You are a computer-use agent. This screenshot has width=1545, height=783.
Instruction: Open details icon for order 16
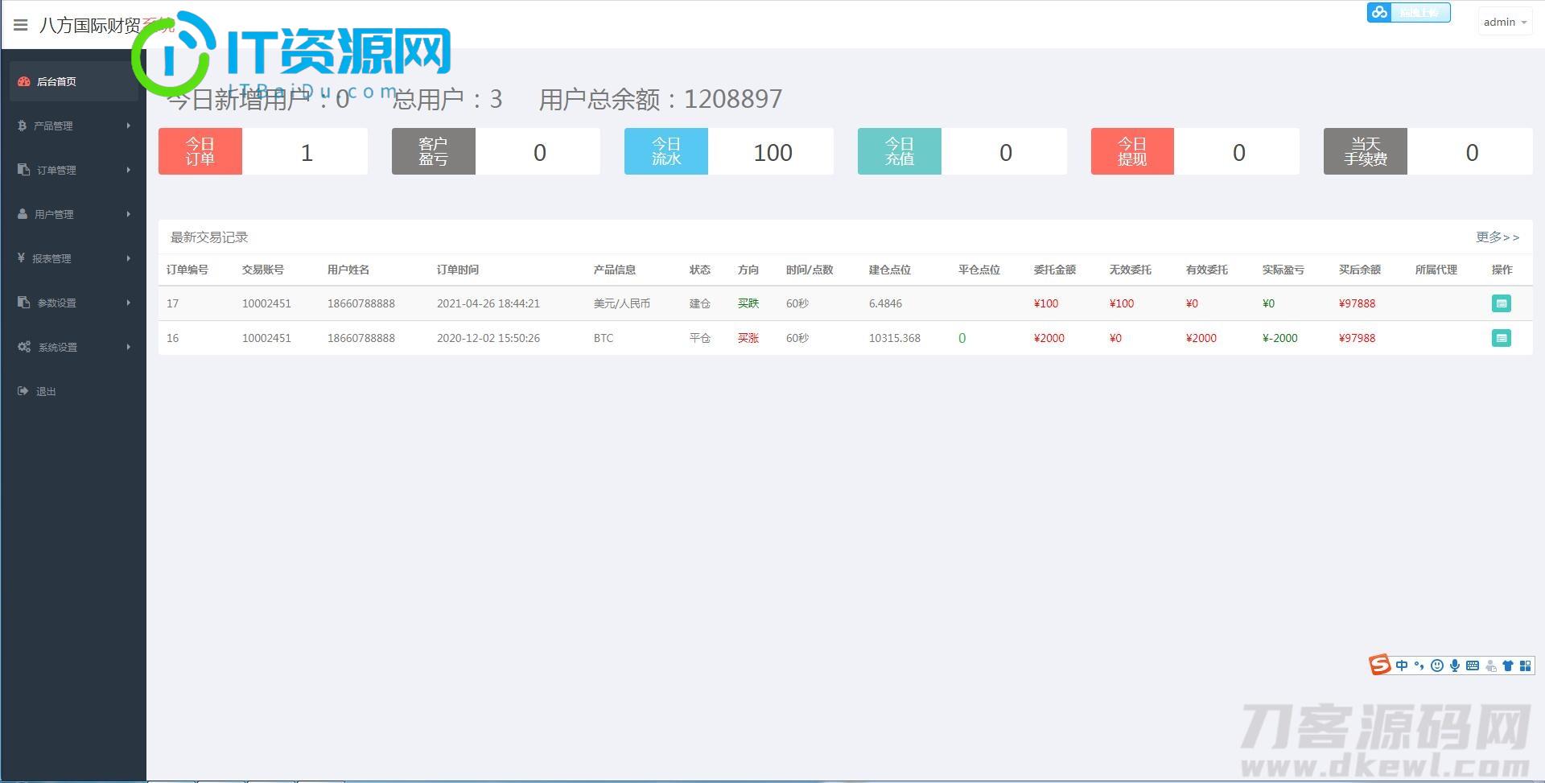coord(1501,338)
